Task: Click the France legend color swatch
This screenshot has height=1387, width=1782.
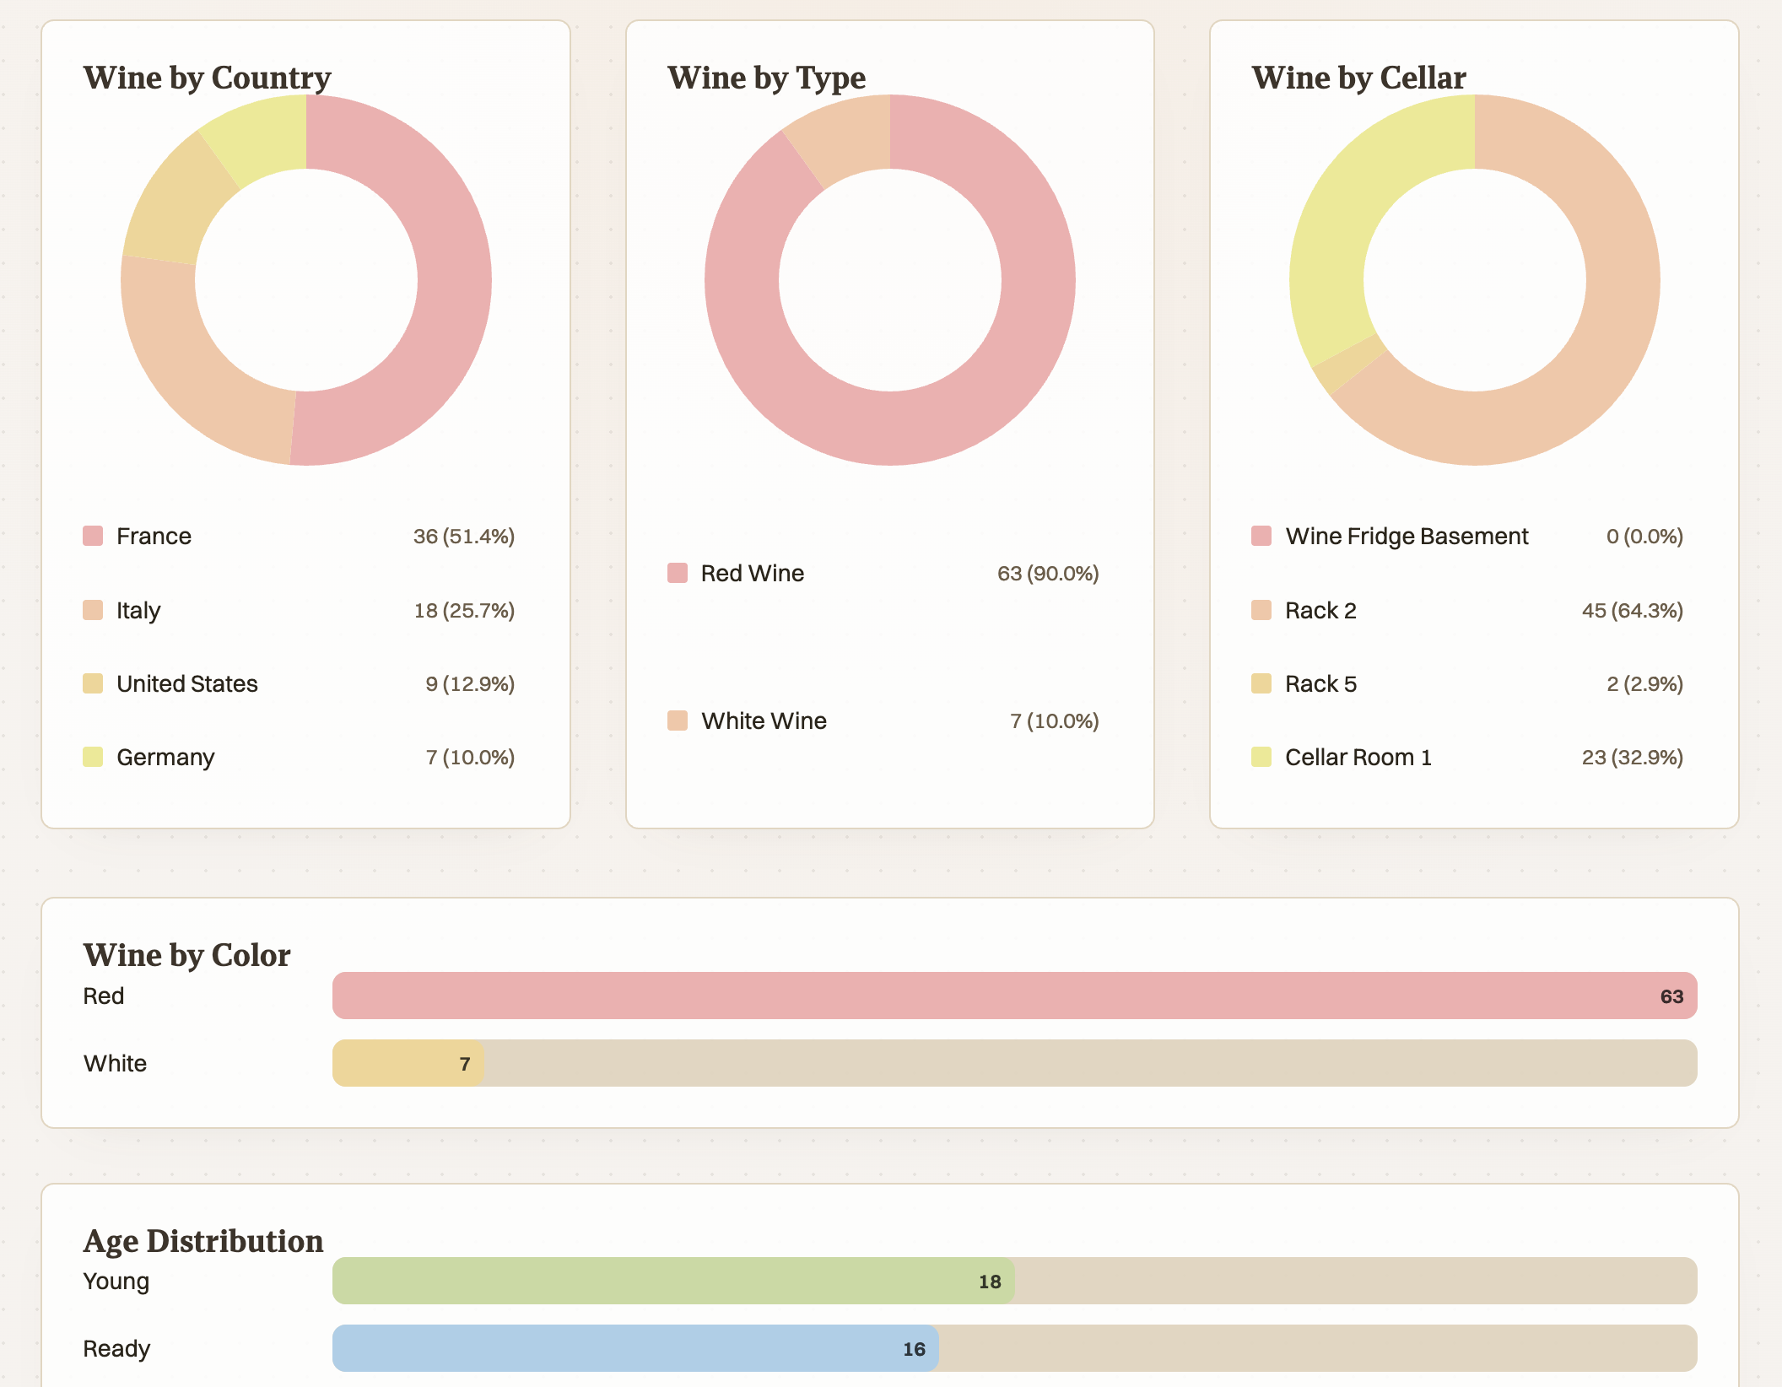Action: (x=93, y=535)
